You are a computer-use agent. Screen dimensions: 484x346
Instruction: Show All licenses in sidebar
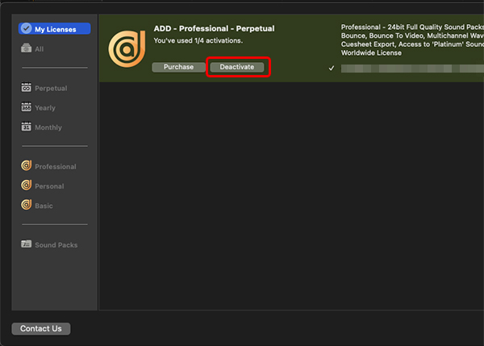click(x=40, y=49)
